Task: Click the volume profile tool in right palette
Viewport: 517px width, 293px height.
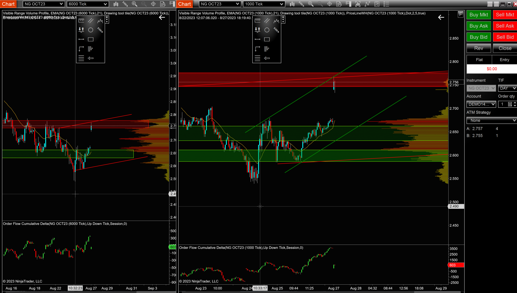Action: tap(267, 49)
